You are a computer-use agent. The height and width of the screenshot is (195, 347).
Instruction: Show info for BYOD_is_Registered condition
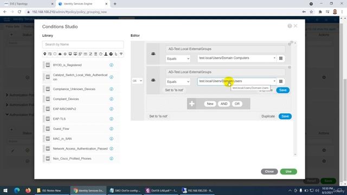111,65
